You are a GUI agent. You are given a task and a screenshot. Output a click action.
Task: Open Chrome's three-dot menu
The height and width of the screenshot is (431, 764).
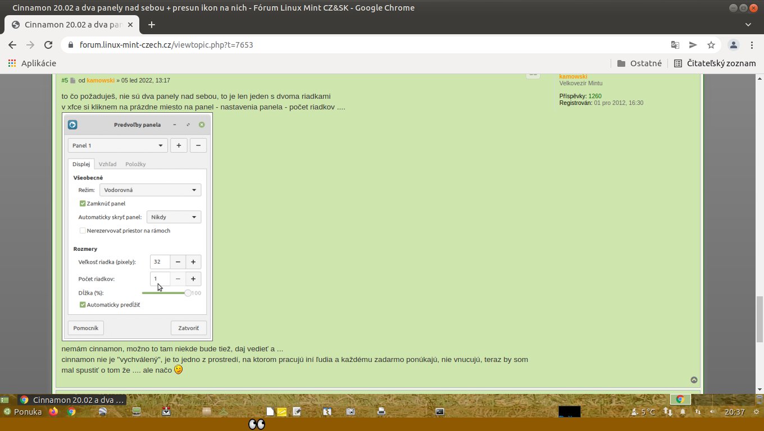(x=752, y=45)
